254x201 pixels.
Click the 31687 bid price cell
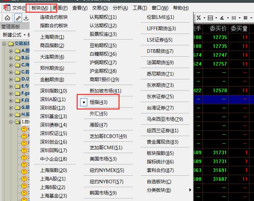[x=220, y=179]
